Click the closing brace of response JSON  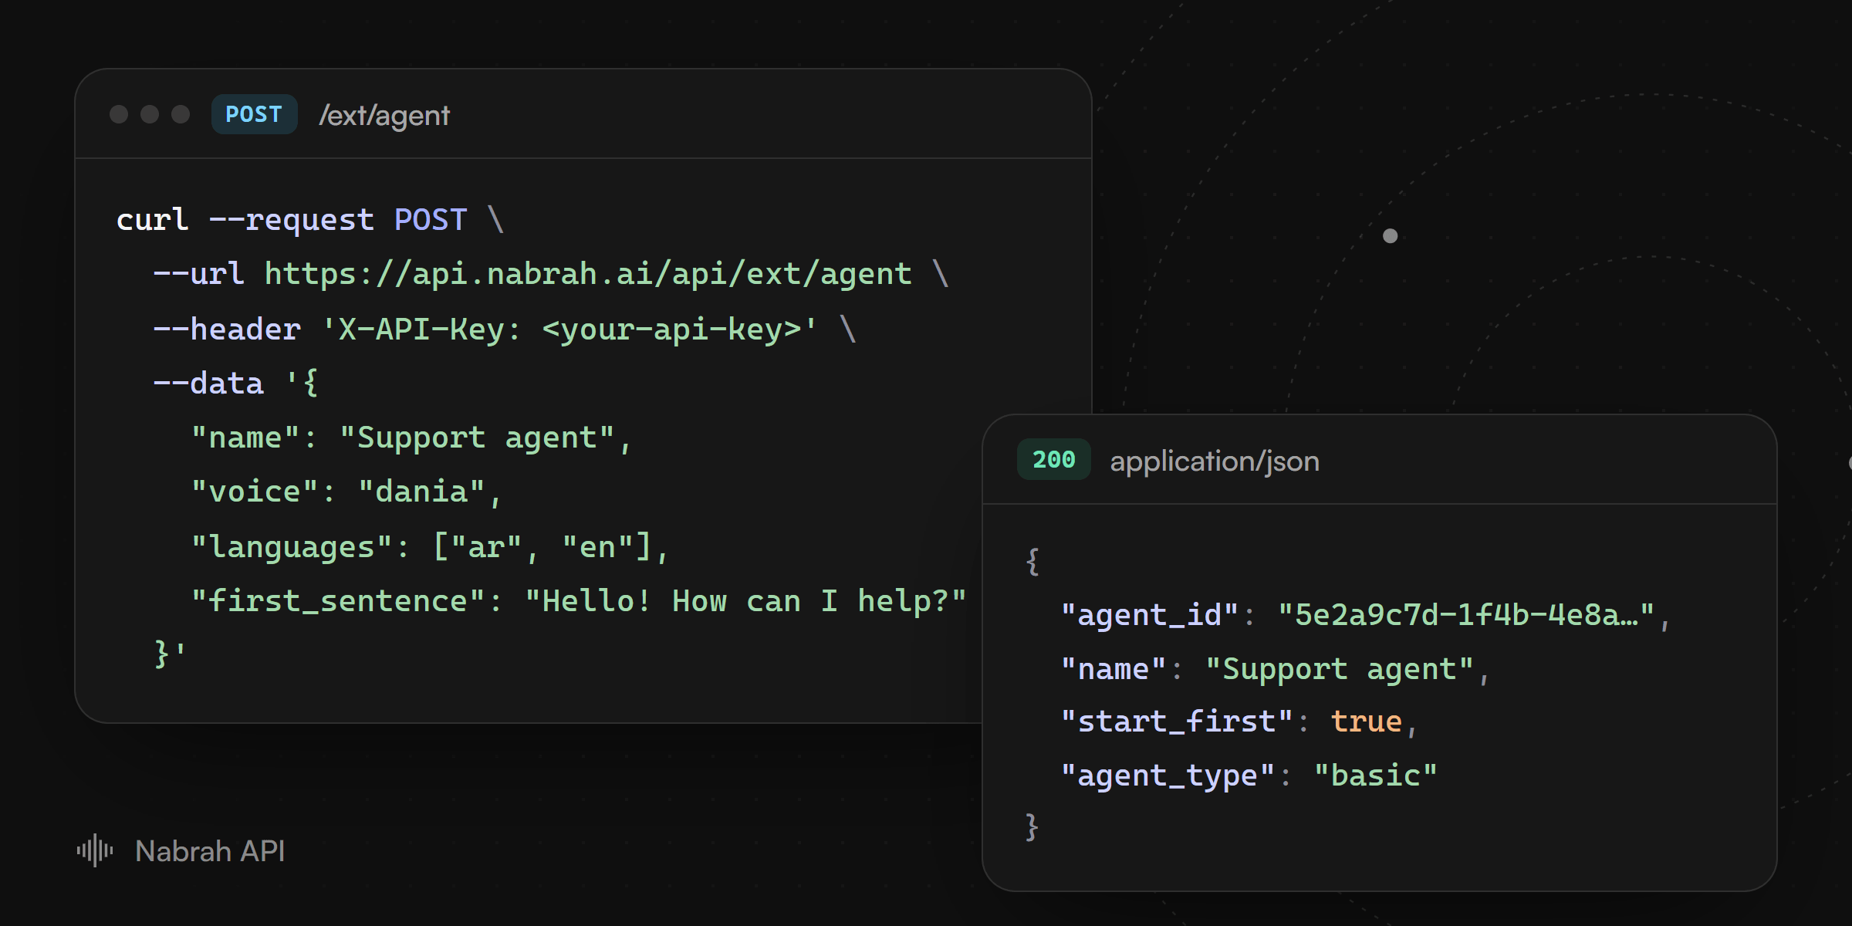coord(1032,827)
